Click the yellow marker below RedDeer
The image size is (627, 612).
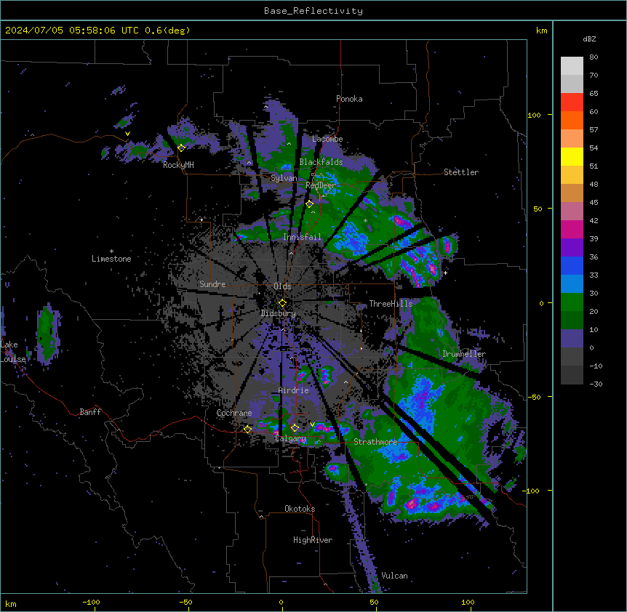[x=310, y=204]
